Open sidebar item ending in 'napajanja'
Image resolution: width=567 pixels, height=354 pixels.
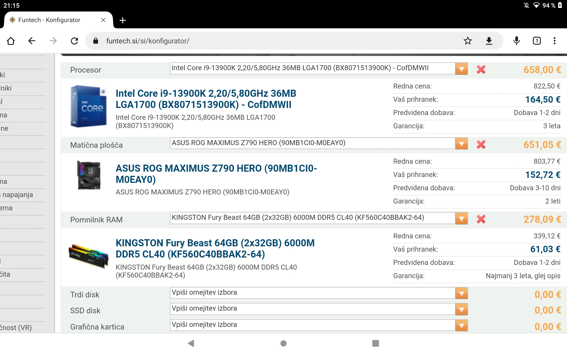17,195
